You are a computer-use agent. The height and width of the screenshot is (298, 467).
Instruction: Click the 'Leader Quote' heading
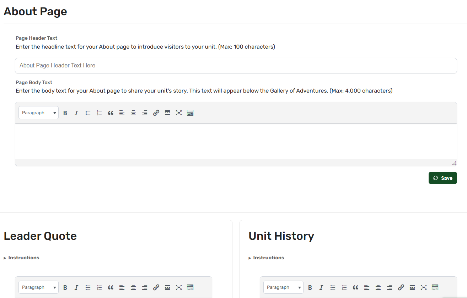pos(40,236)
